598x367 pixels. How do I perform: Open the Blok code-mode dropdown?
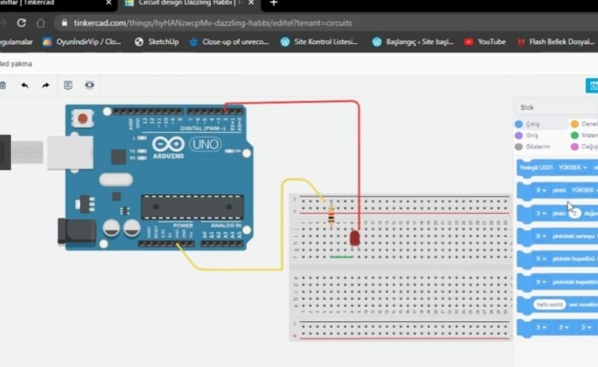pos(555,106)
